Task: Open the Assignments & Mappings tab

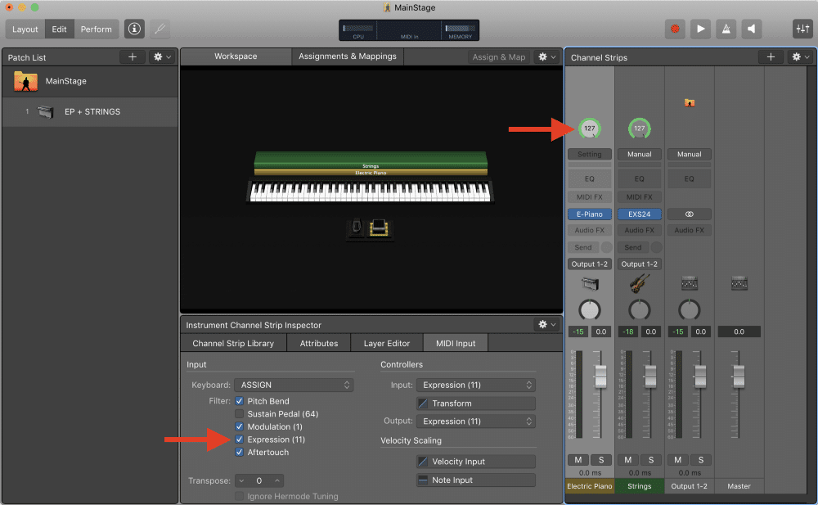Action: 348,56
